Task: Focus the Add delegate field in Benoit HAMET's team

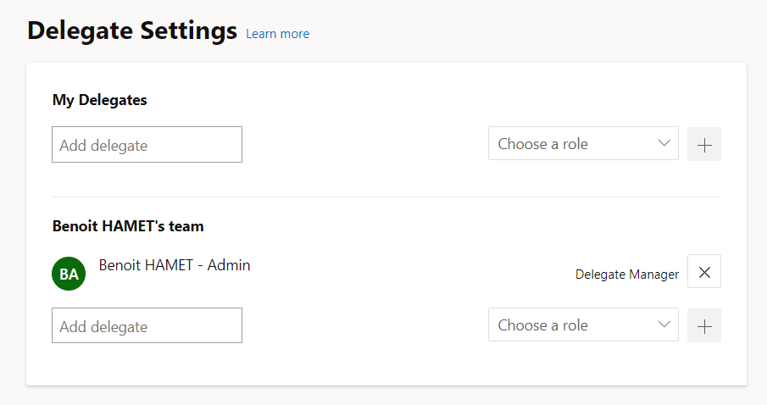Action: coord(147,326)
